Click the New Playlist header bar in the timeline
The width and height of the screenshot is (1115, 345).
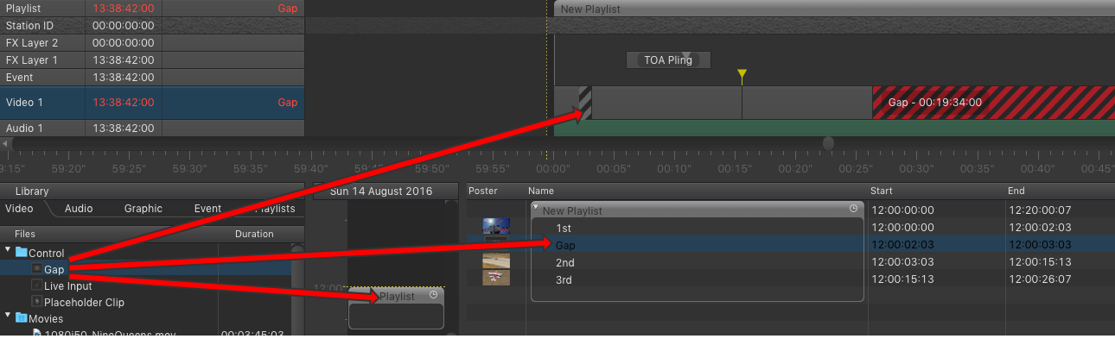pos(834,9)
